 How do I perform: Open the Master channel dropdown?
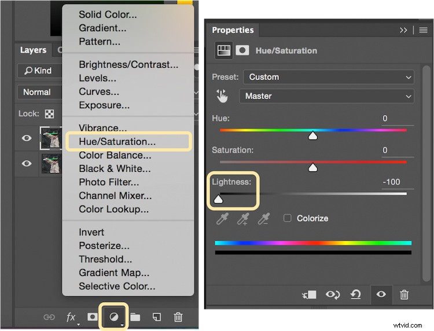328,96
